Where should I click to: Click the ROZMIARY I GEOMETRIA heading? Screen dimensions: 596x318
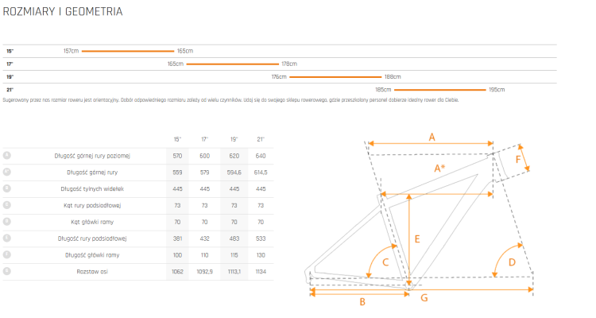coord(63,12)
